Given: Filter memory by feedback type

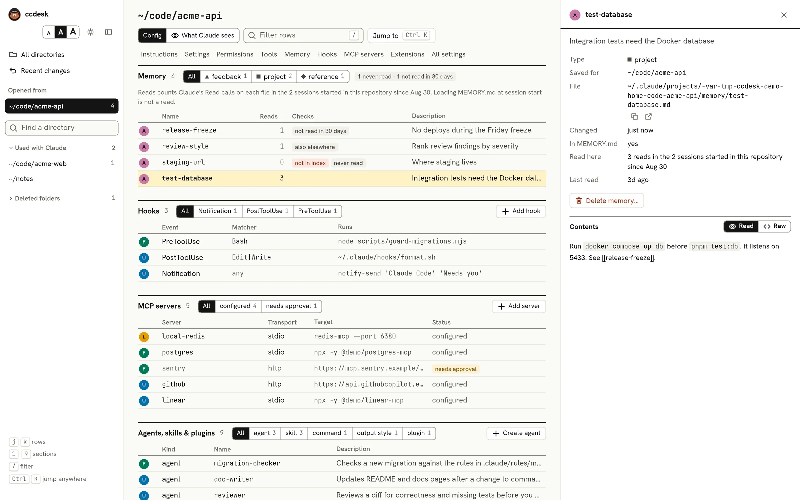Looking at the screenshot, I should click(226, 76).
